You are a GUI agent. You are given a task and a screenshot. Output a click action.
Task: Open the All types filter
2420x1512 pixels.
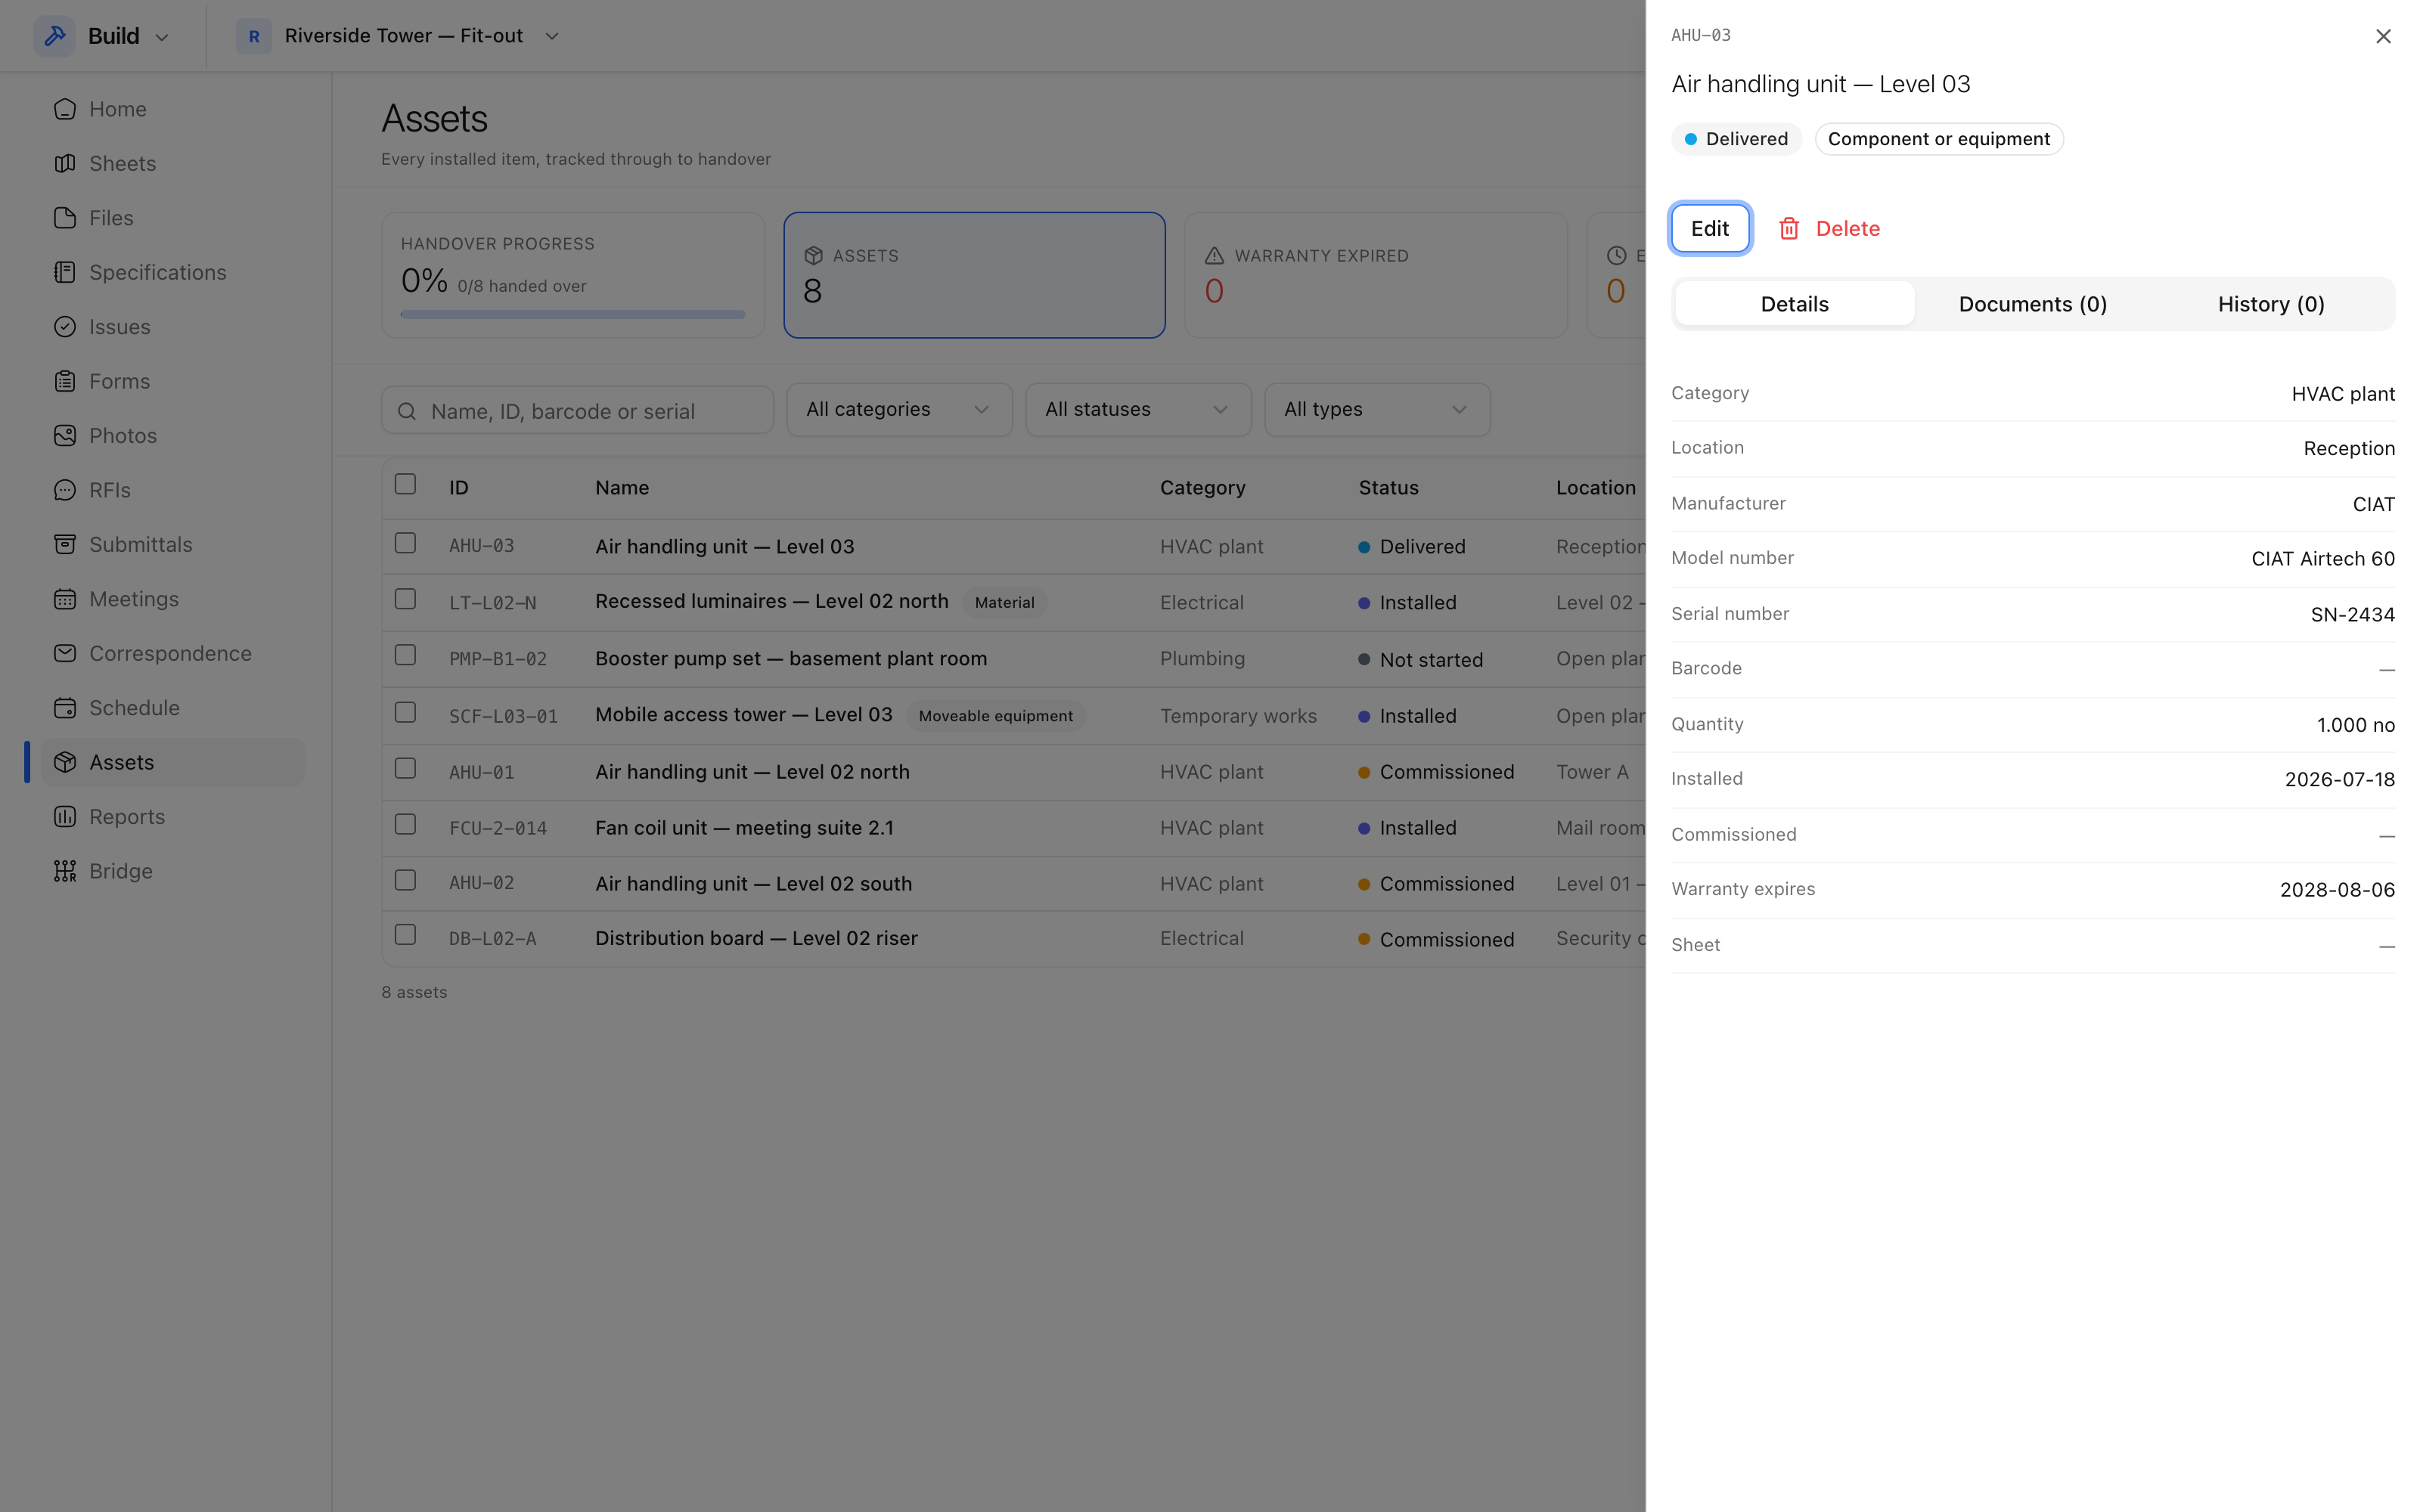(x=1377, y=410)
